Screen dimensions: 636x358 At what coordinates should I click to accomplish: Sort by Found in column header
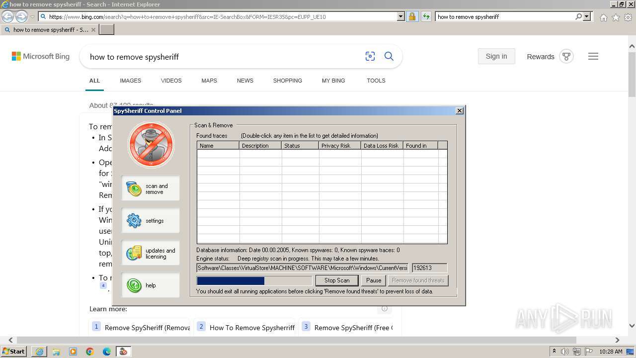tap(420, 146)
